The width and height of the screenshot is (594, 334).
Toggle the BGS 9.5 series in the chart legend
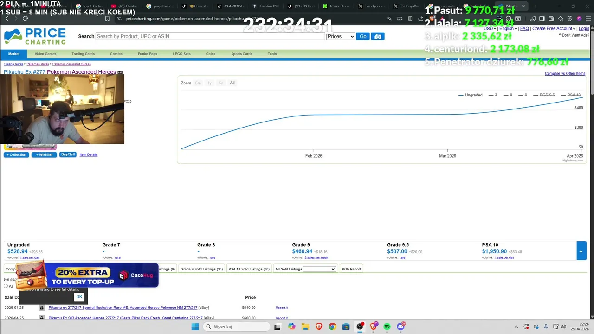pyautogui.click(x=543, y=95)
